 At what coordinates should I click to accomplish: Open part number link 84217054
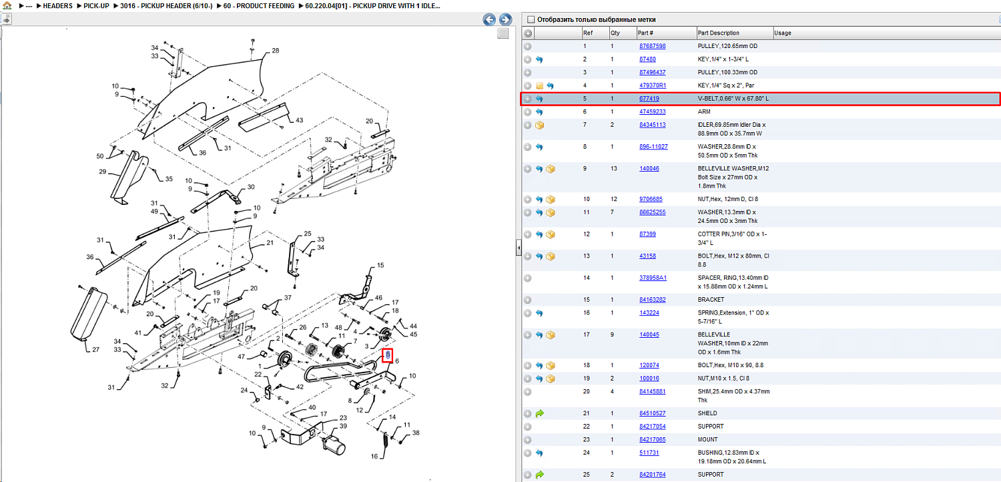tap(652, 427)
